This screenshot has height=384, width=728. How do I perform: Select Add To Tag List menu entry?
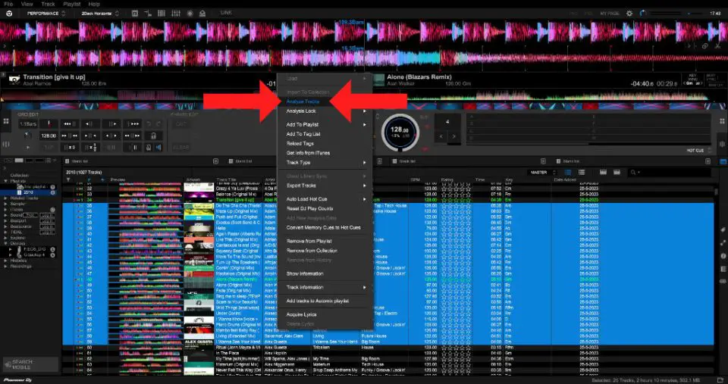(303, 134)
